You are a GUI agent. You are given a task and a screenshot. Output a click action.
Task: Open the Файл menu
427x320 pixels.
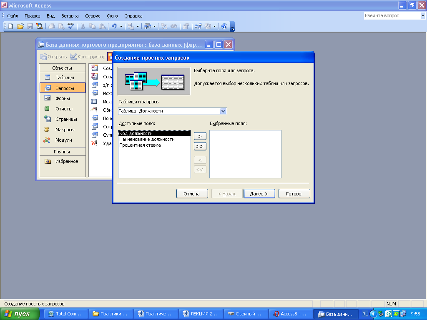13,16
